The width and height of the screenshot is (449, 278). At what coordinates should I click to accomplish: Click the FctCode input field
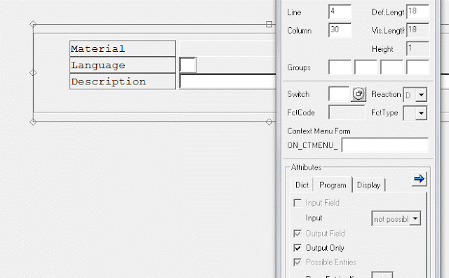pyautogui.click(x=347, y=112)
